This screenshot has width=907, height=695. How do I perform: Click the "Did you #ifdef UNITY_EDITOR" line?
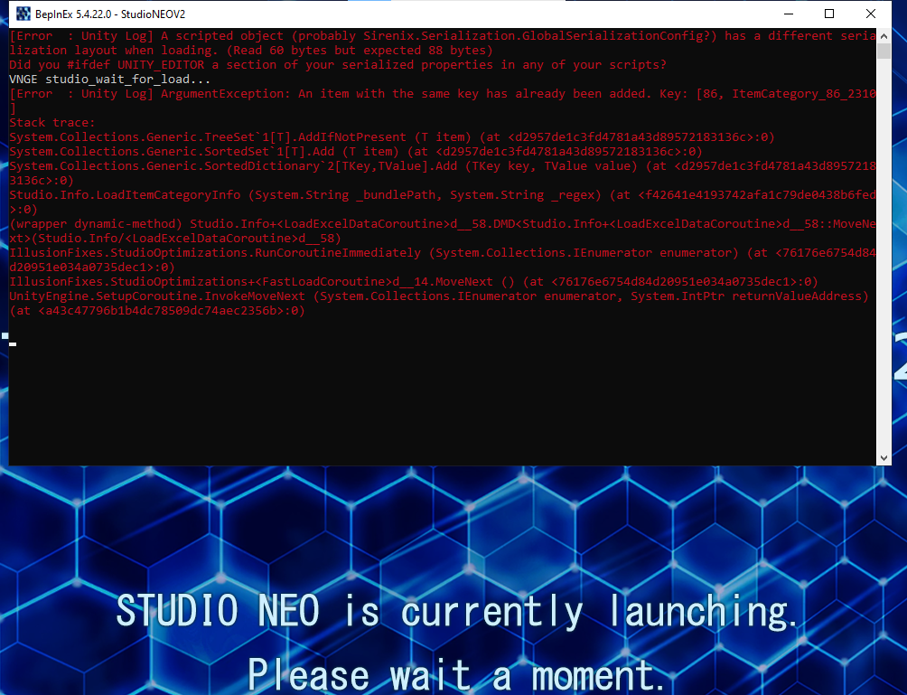pyautogui.click(x=338, y=65)
